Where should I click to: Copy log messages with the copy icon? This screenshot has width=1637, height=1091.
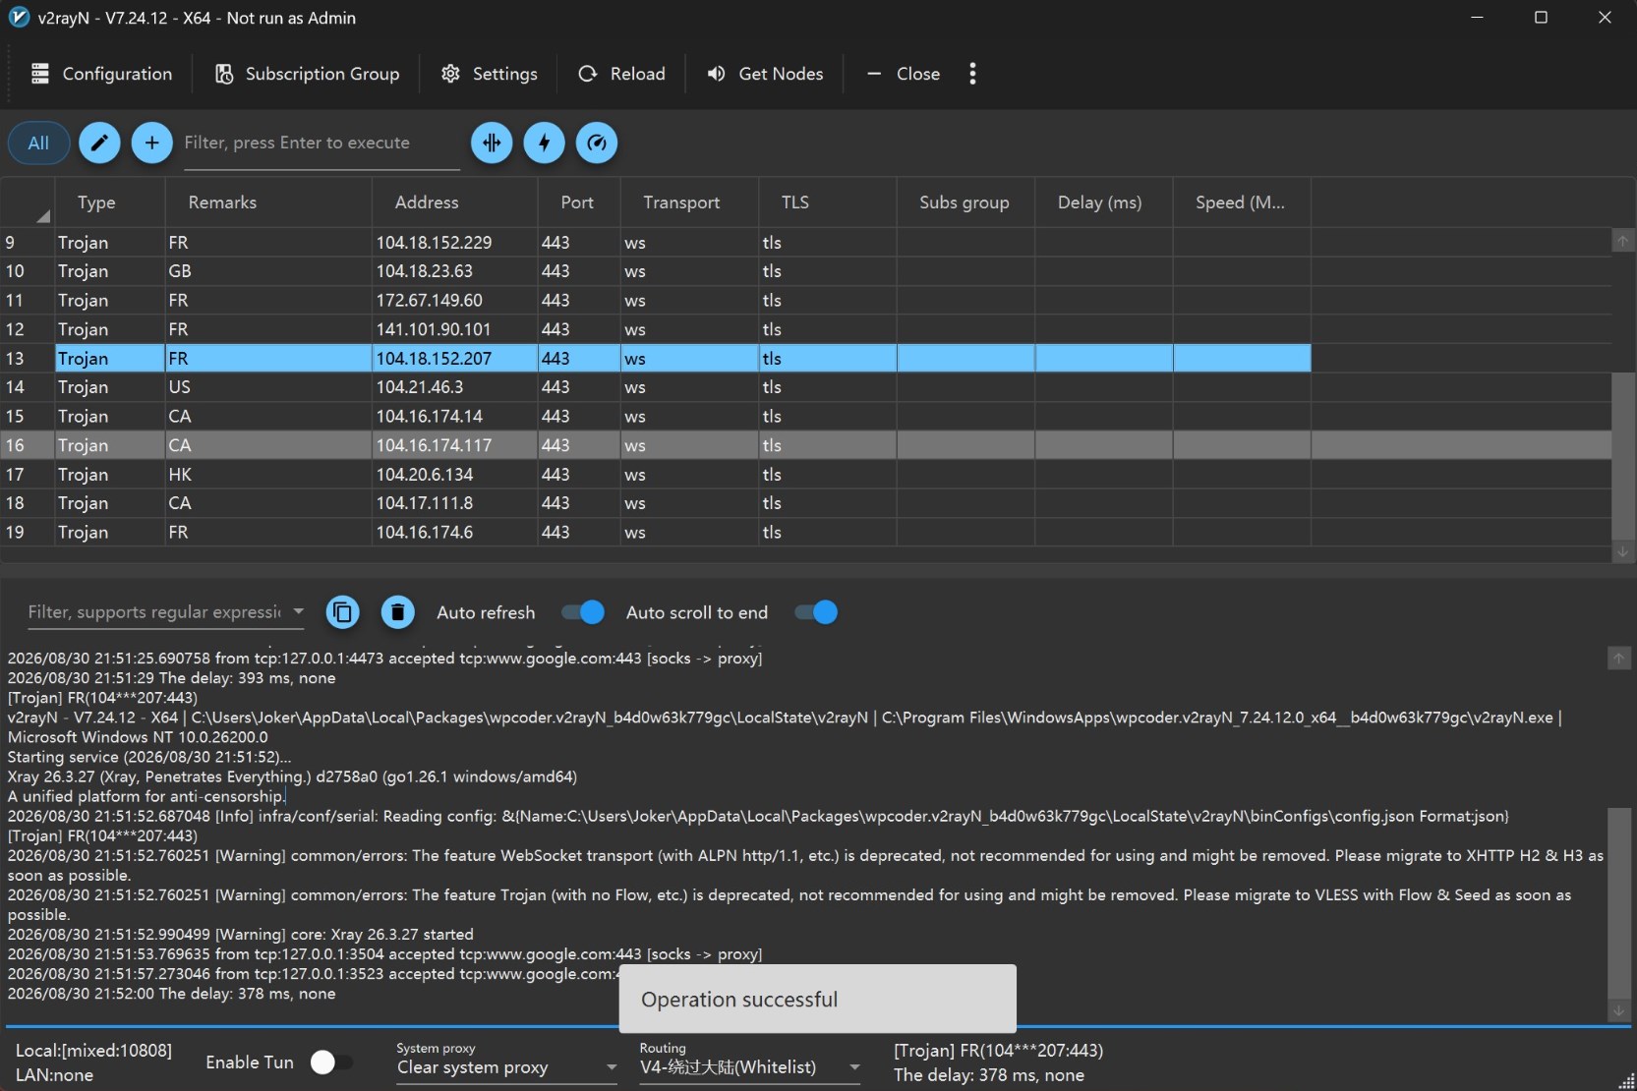(x=342, y=612)
